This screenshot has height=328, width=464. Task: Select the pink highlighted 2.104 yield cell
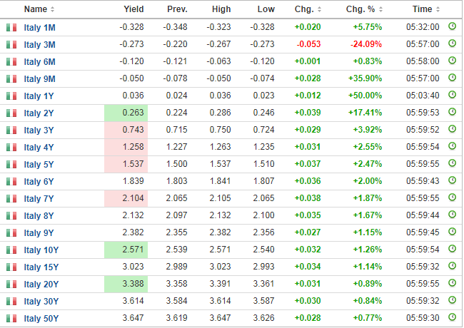pyautogui.click(x=126, y=198)
